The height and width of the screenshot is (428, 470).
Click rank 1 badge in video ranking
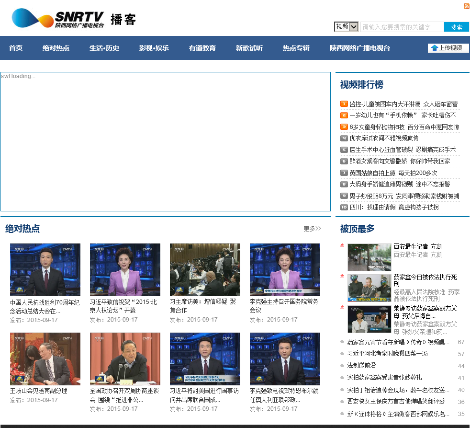click(x=344, y=104)
